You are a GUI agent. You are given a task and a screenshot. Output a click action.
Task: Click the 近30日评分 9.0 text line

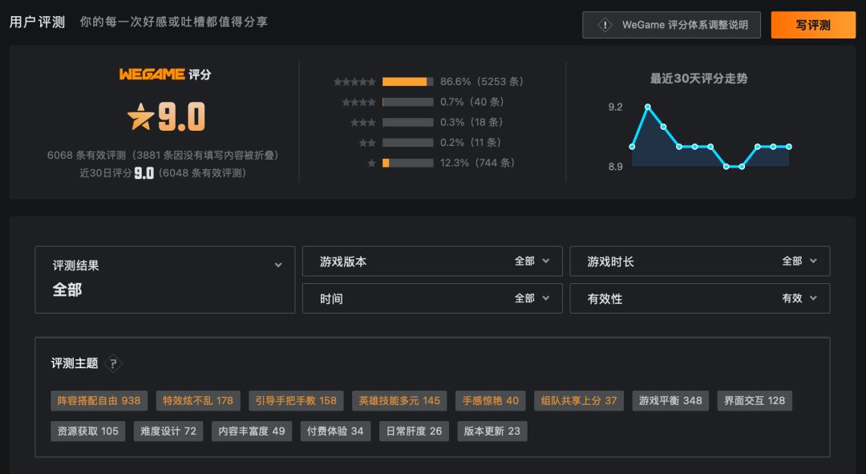click(x=163, y=173)
